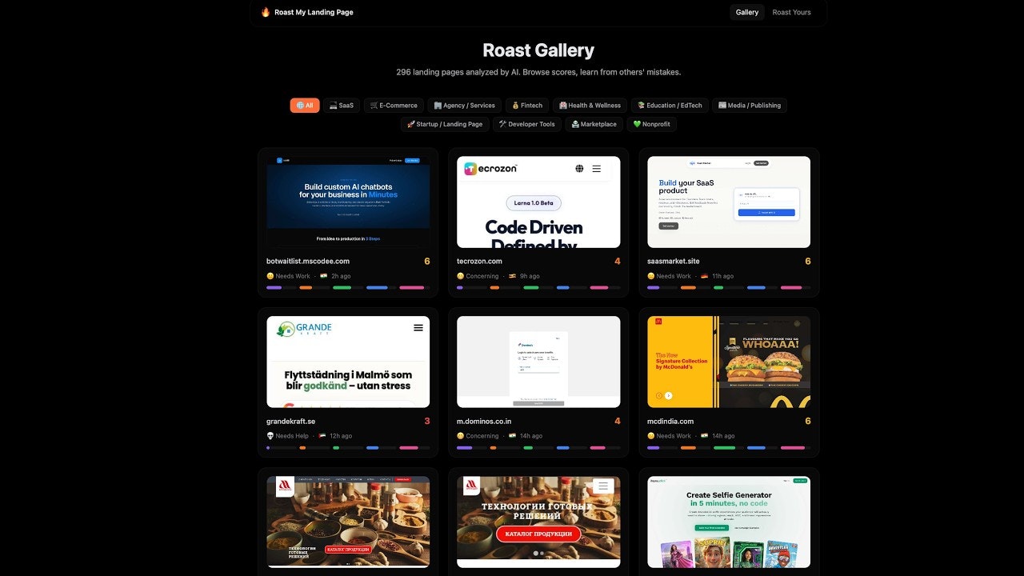Click the country flag on saasmarket.site card
The height and width of the screenshot is (576, 1024).
point(704,276)
